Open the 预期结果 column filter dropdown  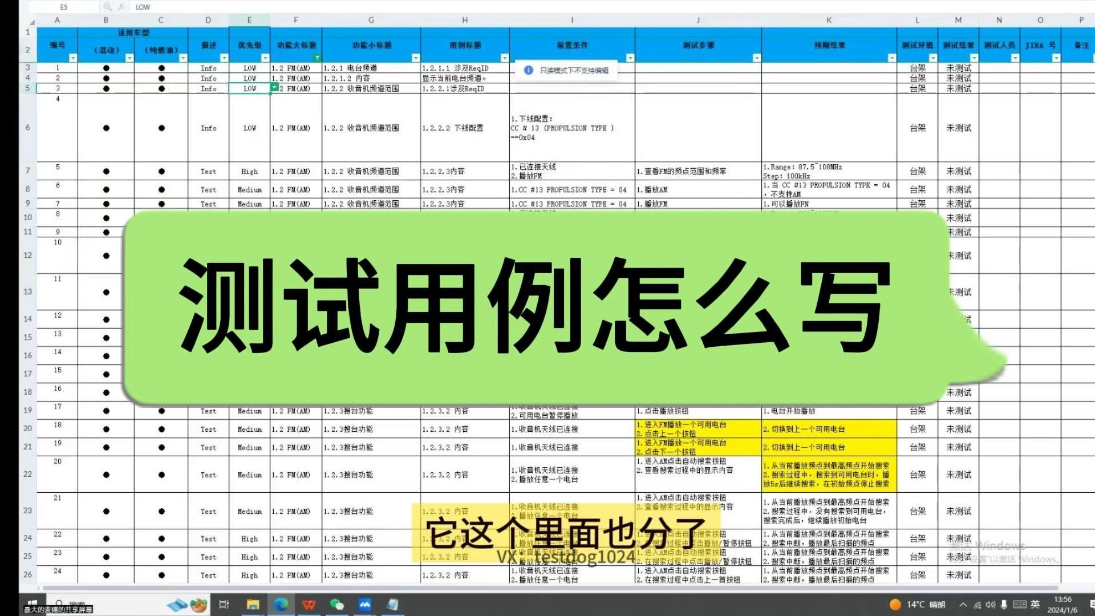[x=891, y=58]
